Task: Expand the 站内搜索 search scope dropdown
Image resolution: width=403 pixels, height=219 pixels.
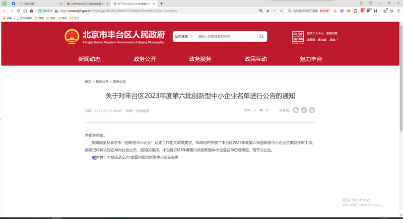Action: [183, 37]
